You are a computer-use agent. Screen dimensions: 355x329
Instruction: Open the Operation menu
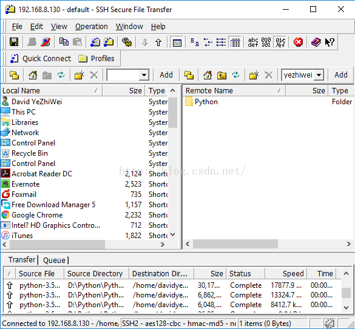92,27
